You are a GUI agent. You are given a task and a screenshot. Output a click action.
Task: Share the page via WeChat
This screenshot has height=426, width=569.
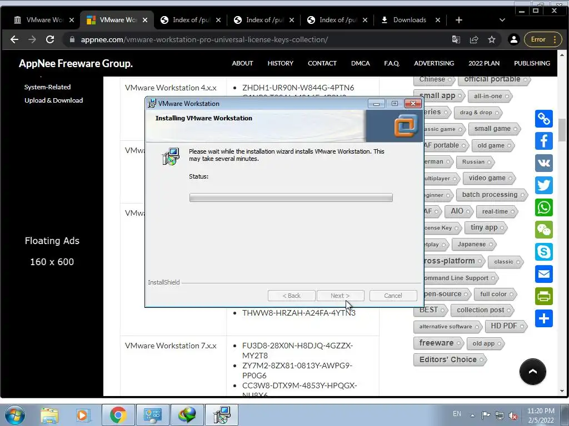[543, 230]
